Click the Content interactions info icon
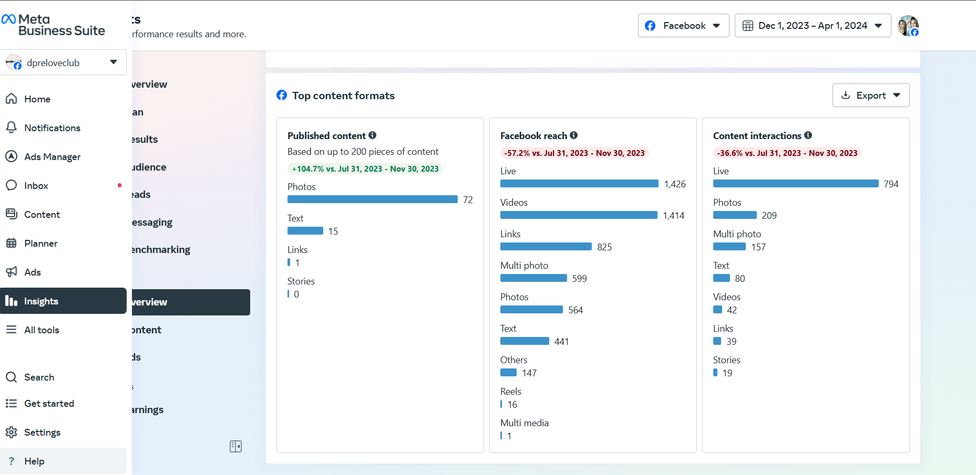This screenshot has height=475, width=976. click(808, 135)
